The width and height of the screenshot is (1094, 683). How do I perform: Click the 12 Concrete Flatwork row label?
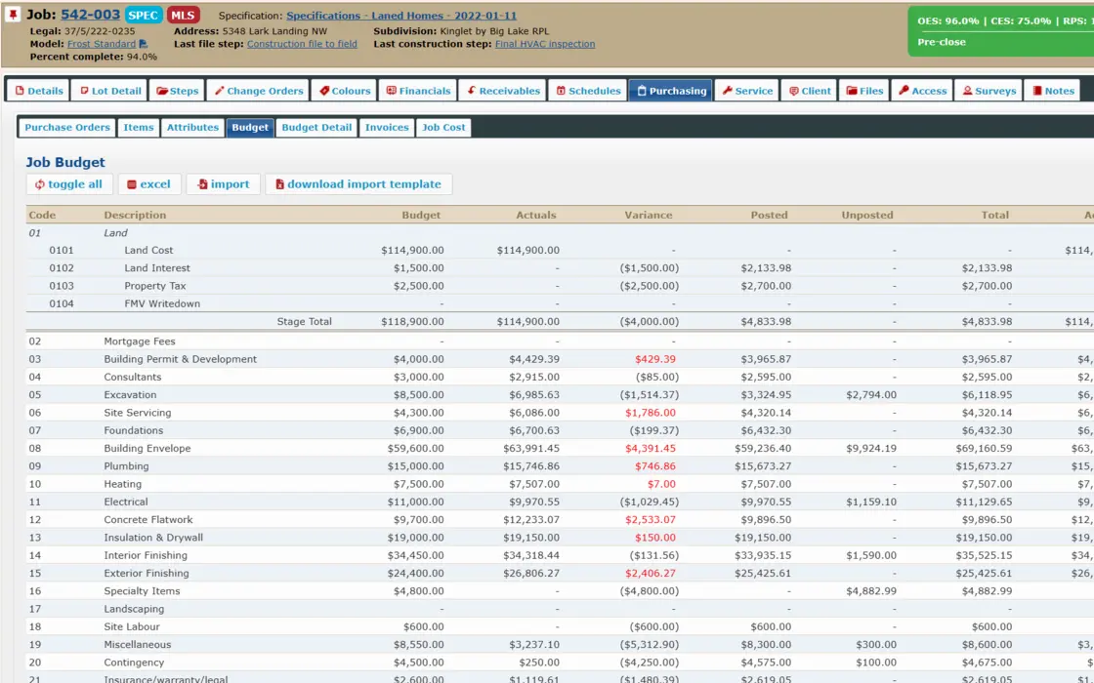(x=147, y=520)
